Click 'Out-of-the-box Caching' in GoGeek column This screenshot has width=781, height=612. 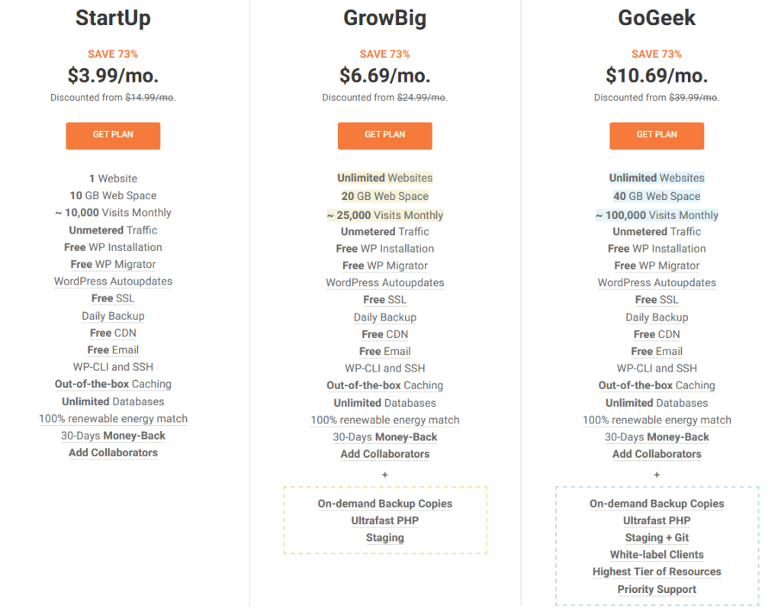pyautogui.click(x=657, y=385)
